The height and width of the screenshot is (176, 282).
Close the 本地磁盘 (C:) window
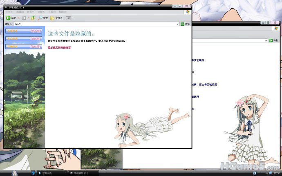tap(186, 6)
